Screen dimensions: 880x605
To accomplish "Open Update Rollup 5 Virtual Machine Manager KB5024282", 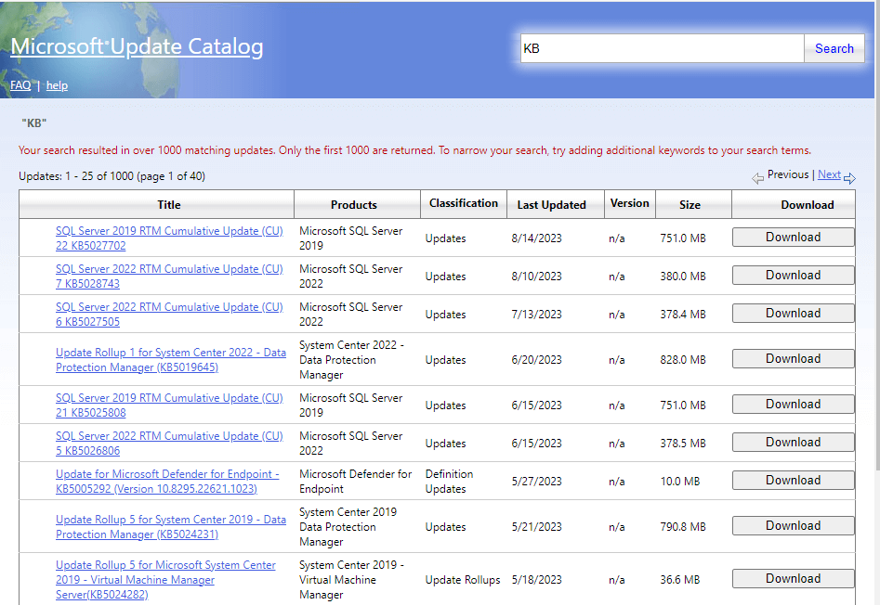I will (x=165, y=580).
